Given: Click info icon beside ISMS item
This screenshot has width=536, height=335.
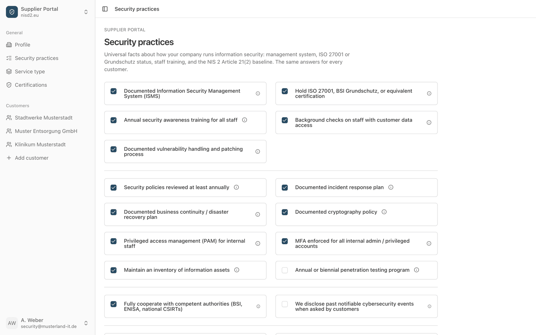Looking at the screenshot, I should coord(258,93).
